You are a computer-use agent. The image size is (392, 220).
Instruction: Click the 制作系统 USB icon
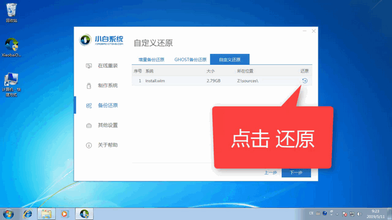89,86
